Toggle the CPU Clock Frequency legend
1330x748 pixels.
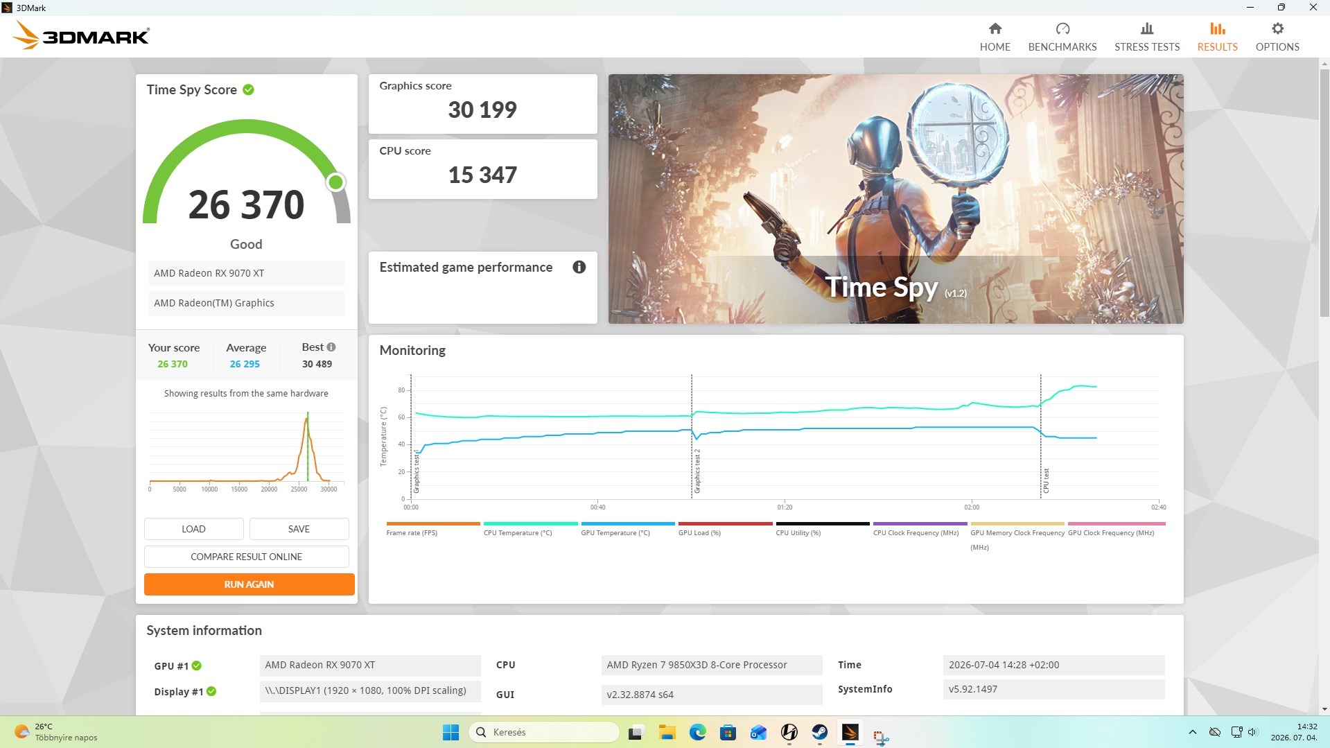[920, 528]
